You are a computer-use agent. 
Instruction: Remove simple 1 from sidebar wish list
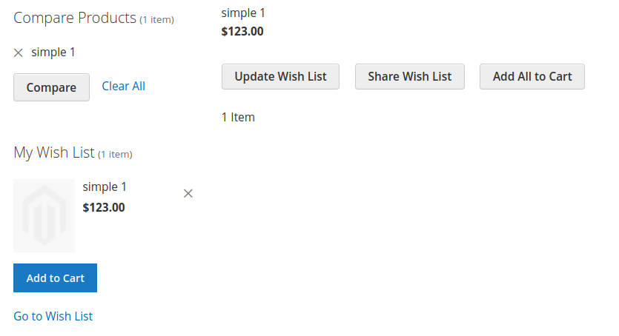click(x=188, y=193)
